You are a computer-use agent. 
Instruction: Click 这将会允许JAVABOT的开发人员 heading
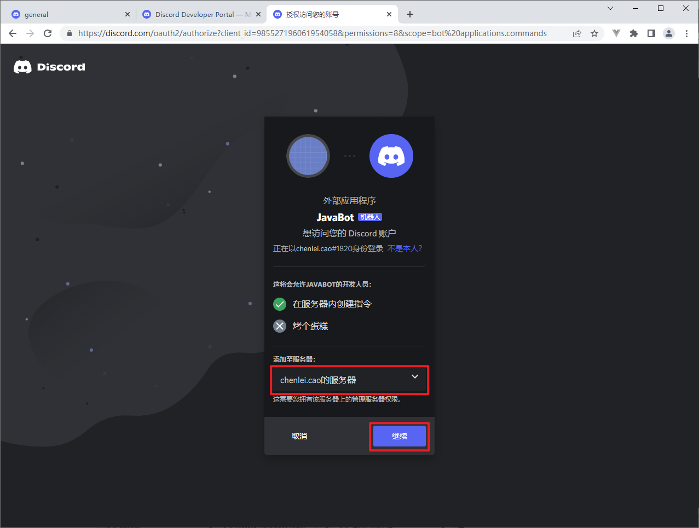click(x=322, y=285)
